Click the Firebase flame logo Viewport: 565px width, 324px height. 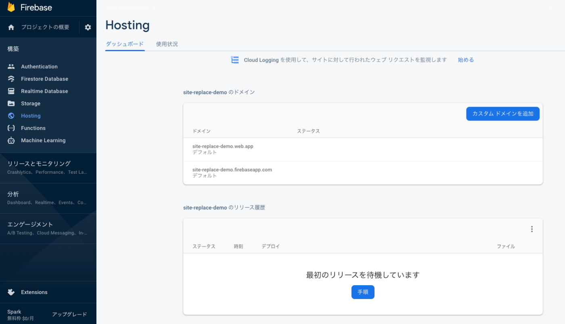(11, 7)
